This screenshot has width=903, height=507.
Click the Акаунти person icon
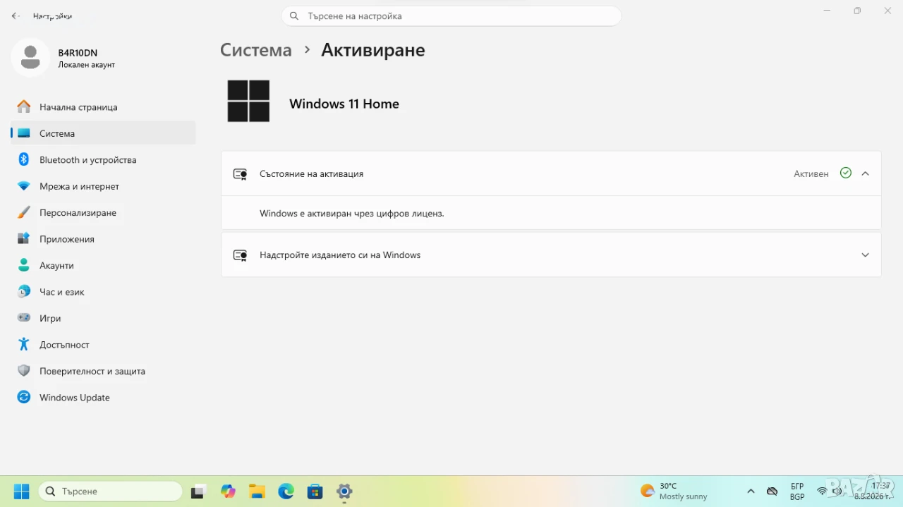point(24,265)
